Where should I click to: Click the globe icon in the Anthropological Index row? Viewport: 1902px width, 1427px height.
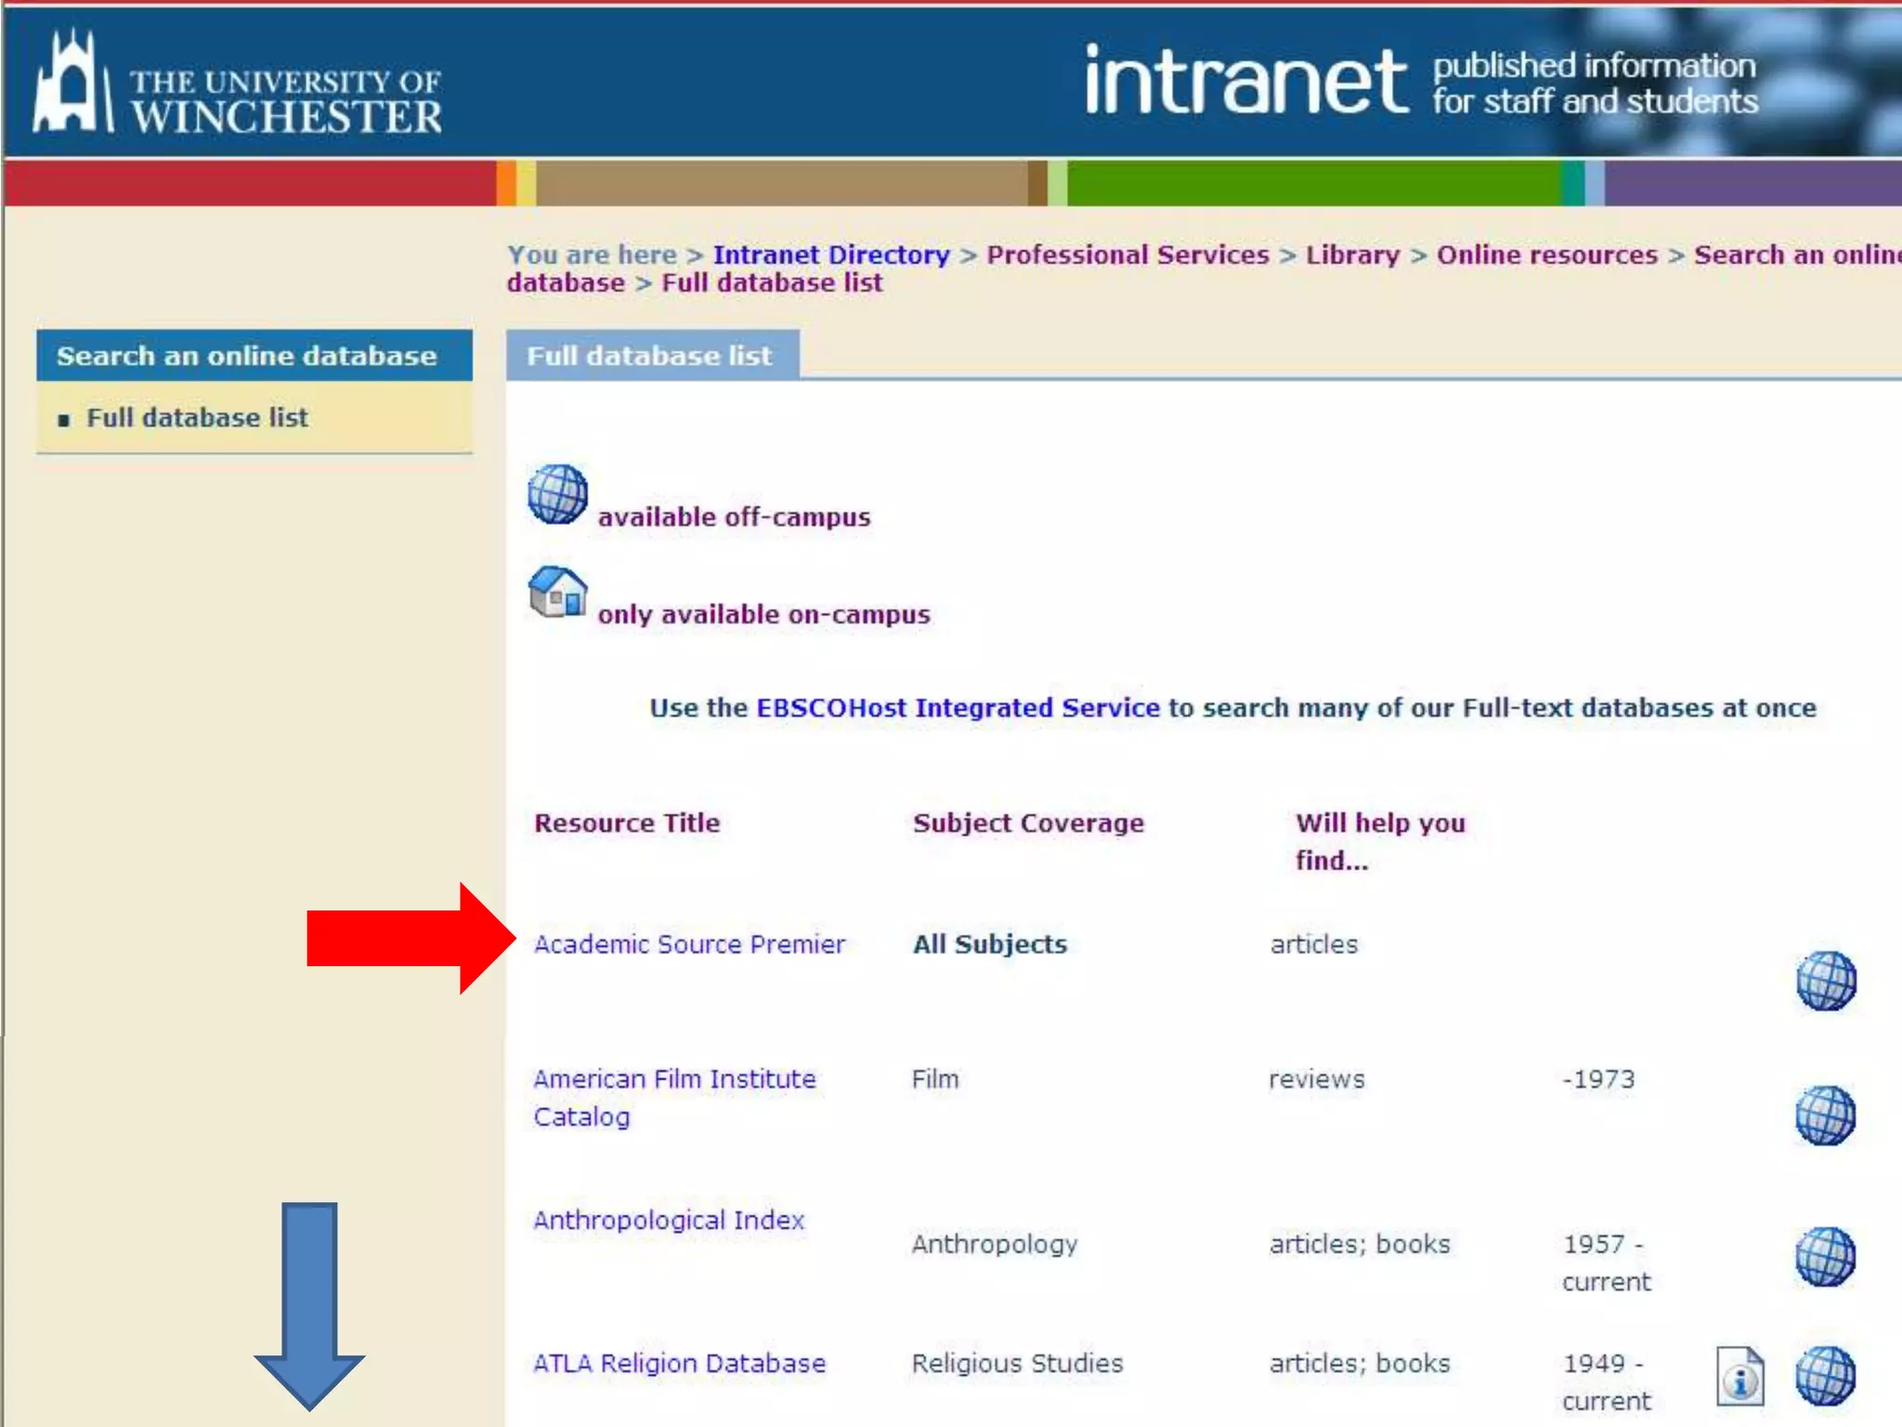tap(1825, 1256)
